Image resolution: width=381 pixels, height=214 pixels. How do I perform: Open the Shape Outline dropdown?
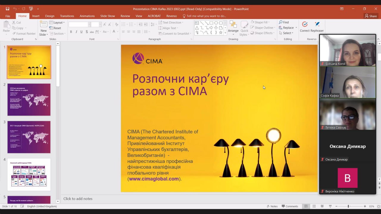pyautogui.click(x=263, y=28)
